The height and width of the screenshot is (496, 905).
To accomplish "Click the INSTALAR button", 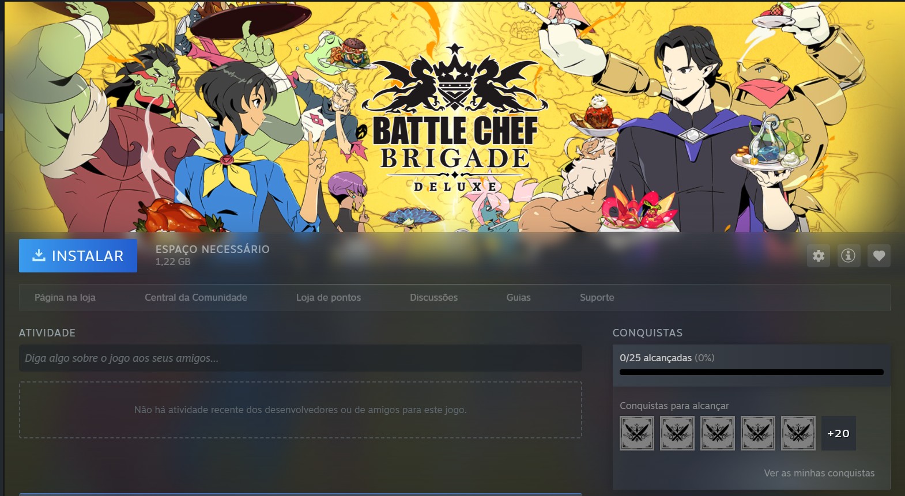I will pos(78,256).
